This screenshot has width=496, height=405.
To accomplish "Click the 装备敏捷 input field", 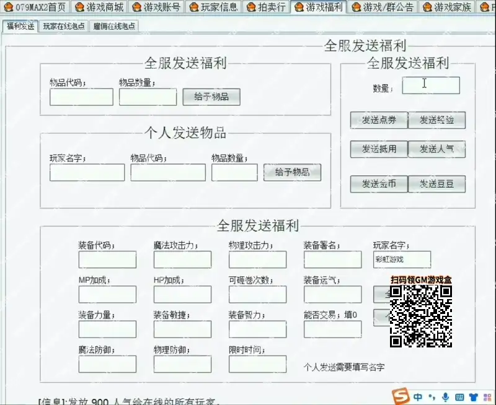I will [x=182, y=329].
